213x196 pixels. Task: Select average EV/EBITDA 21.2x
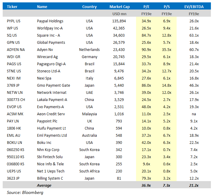coord(194,185)
